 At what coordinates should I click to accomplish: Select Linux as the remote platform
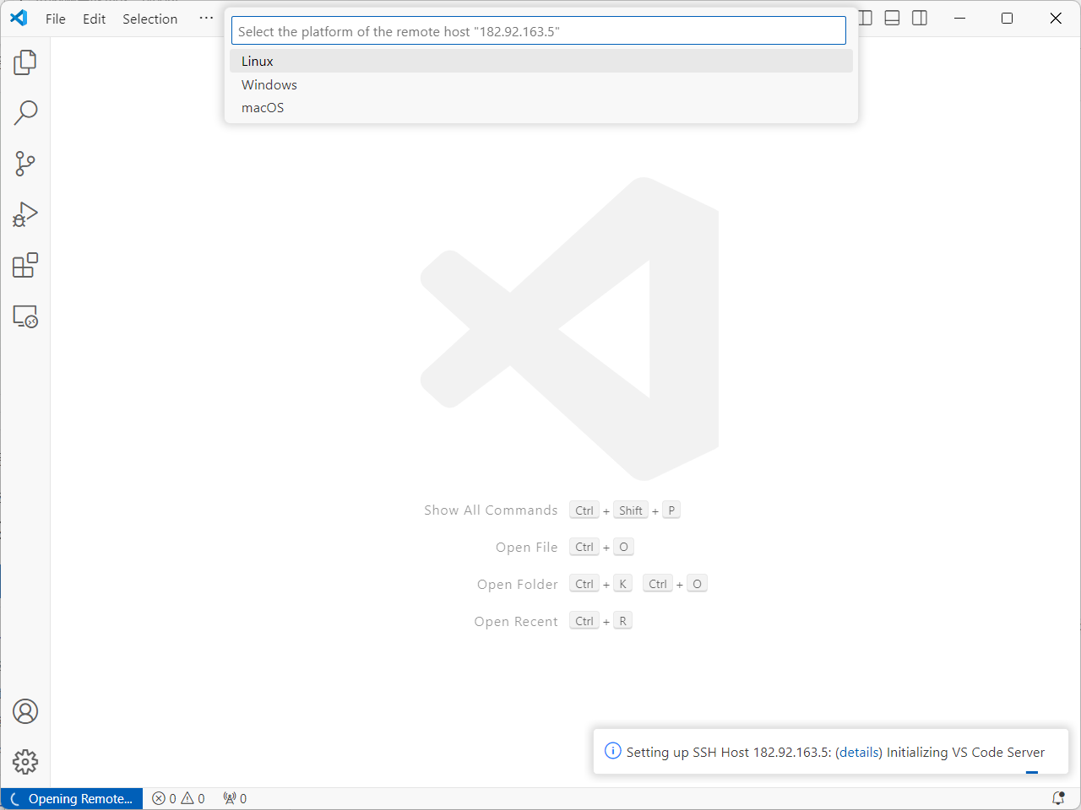(541, 61)
